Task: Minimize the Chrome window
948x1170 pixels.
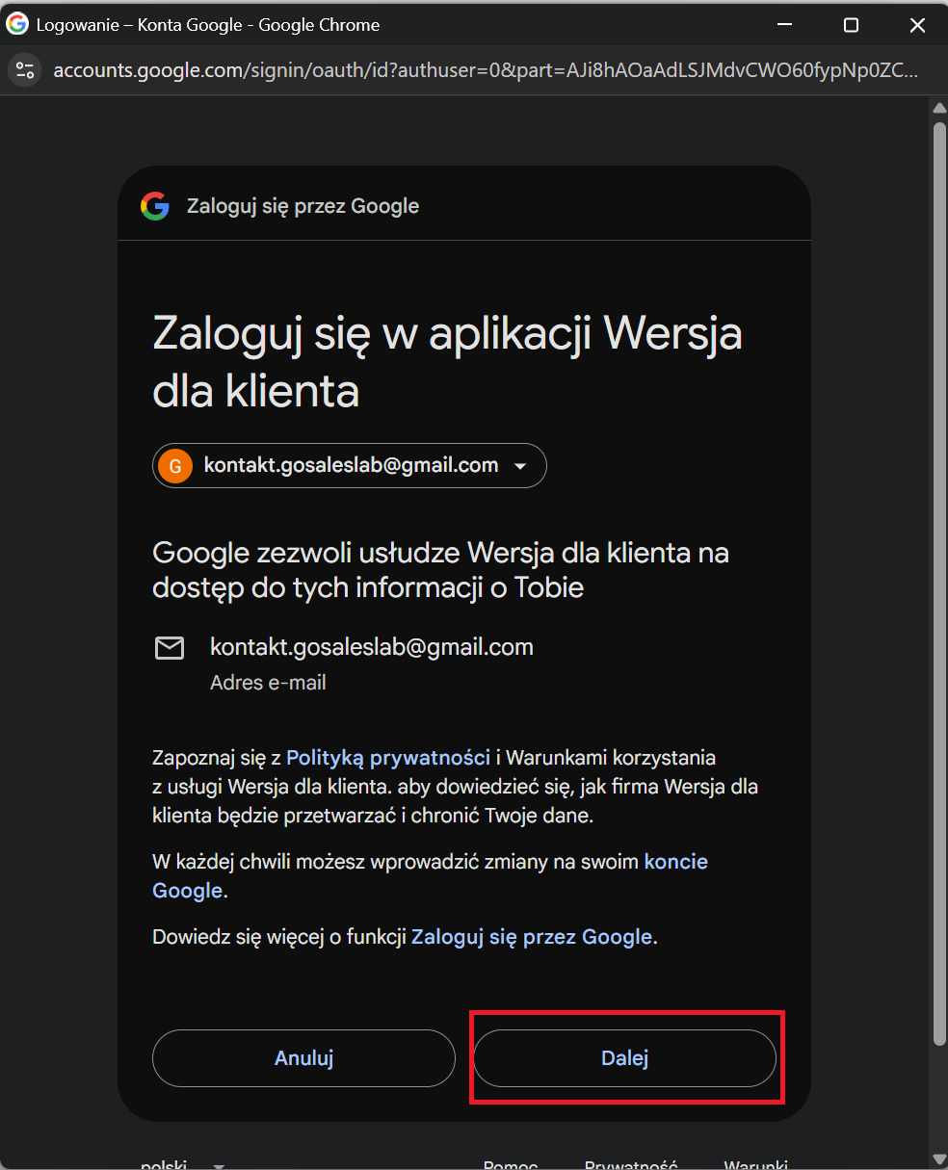Action: pos(785,25)
